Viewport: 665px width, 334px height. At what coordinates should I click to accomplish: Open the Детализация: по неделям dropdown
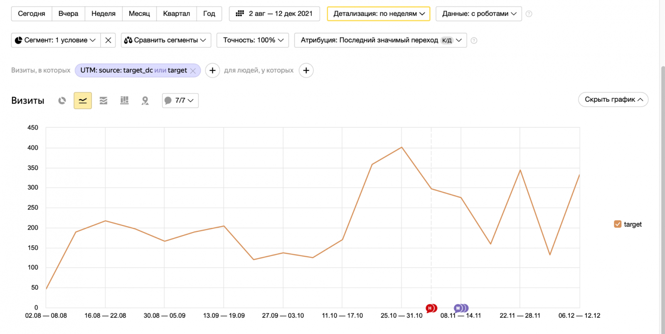coord(379,14)
